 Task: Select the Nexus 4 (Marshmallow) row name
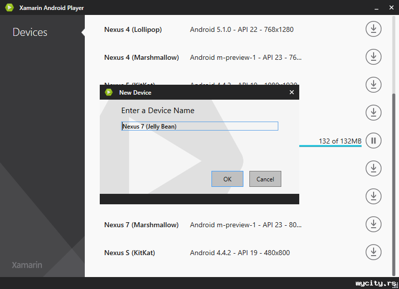coord(142,57)
